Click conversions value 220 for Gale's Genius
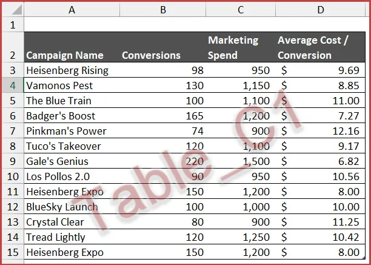Image resolution: width=371 pixels, height=265 pixels. click(195, 161)
